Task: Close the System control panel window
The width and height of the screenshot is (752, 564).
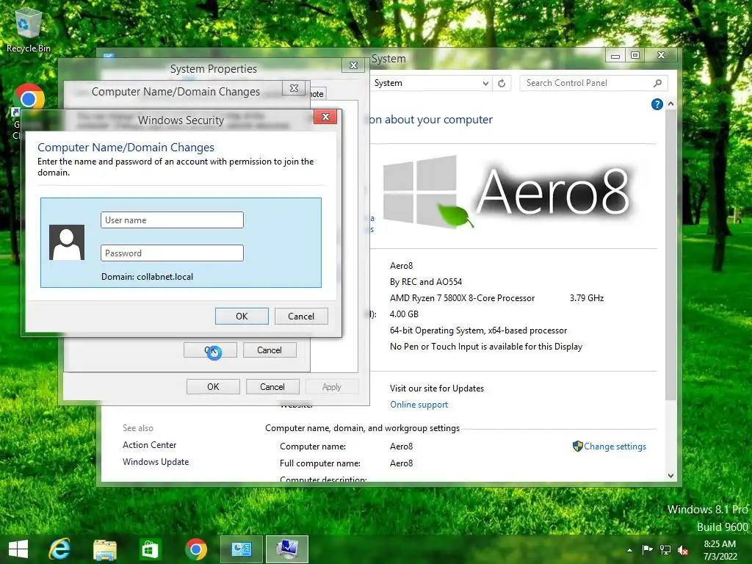Action: pyautogui.click(x=662, y=56)
